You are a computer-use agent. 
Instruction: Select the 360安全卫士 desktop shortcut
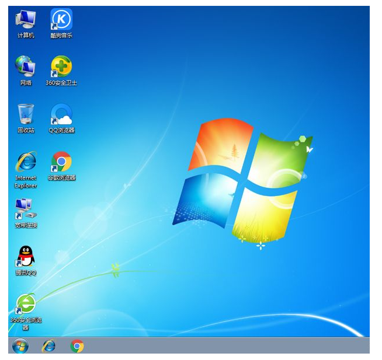(x=61, y=67)
